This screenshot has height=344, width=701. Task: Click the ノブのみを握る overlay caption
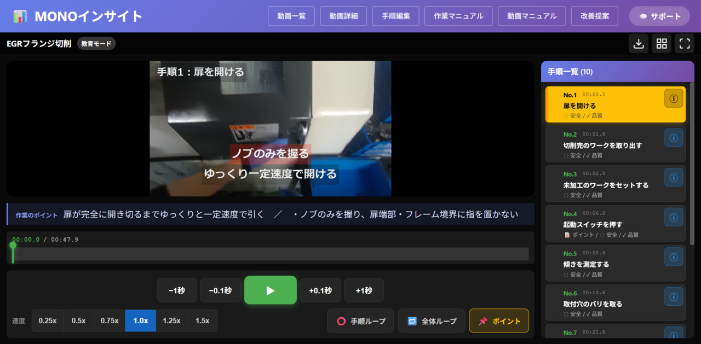[271, 154]
